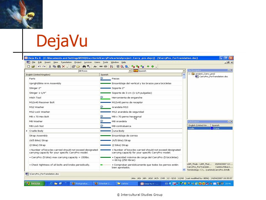Open the Translation menu
The height and width of the screenshot is (200, 266).
[66, 62]
